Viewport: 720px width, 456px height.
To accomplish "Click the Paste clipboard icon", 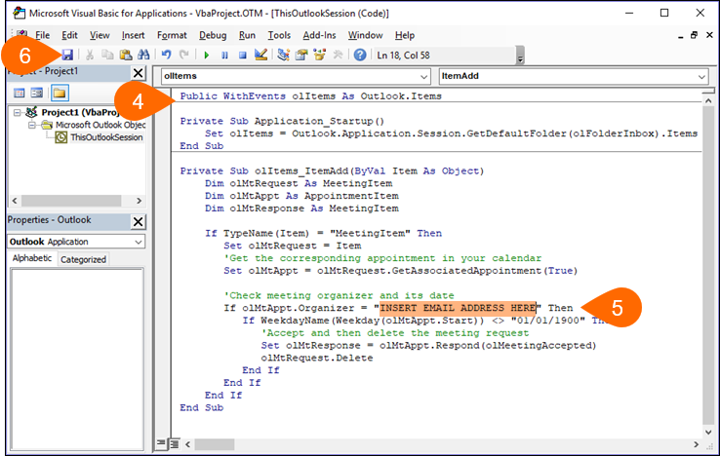I will pyautogui.click(x=125, y=55).
